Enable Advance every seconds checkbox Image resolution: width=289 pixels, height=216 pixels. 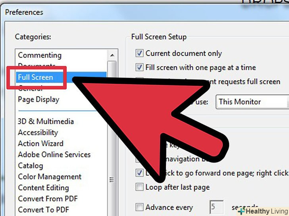click(139, 207)
